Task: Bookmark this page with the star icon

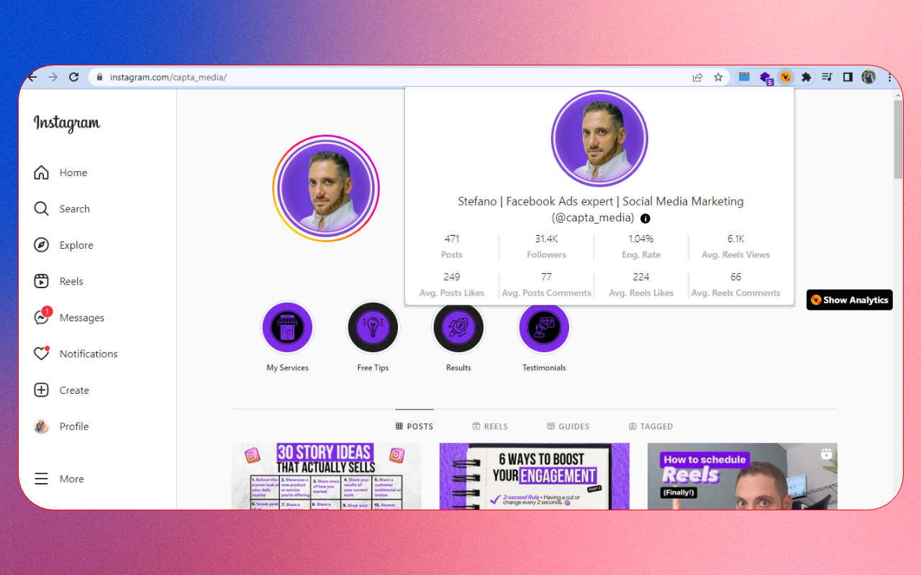Action: click(x=718, y=77)
